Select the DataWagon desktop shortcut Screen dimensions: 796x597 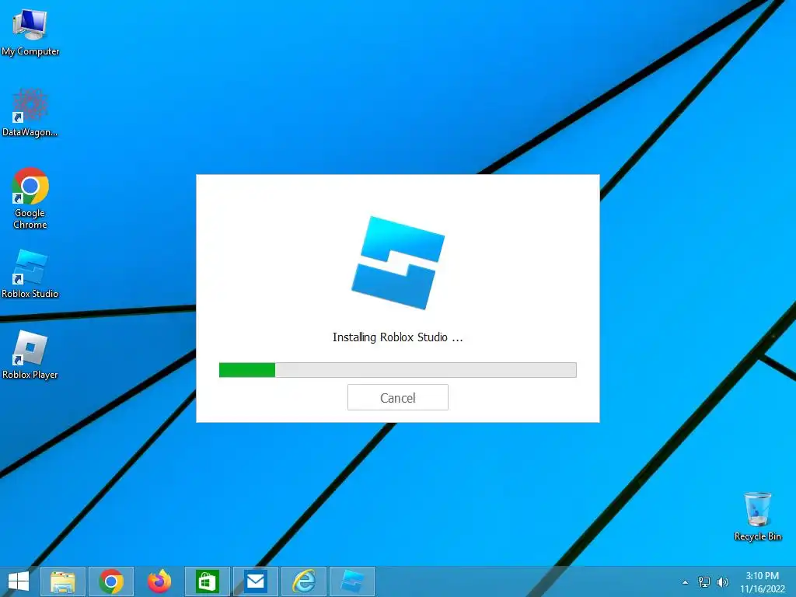[30, 113]
